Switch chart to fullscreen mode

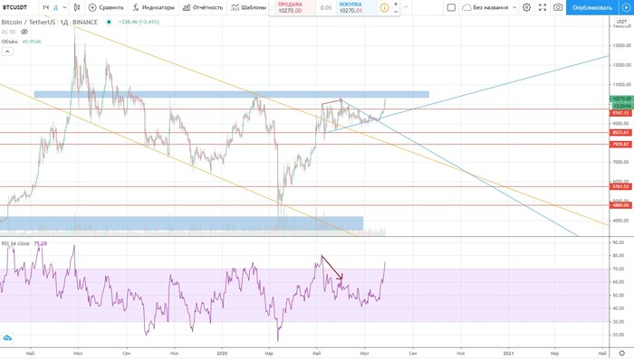coord(543,7)
